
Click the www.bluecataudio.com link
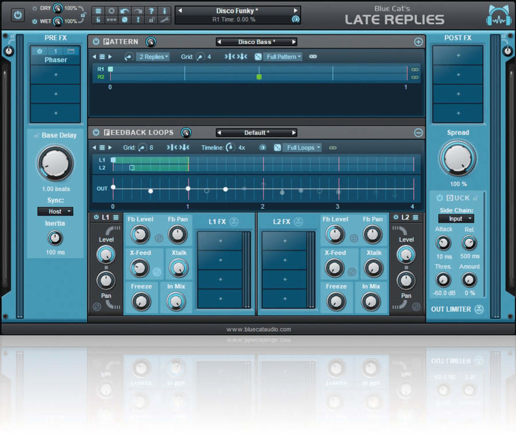258,329
